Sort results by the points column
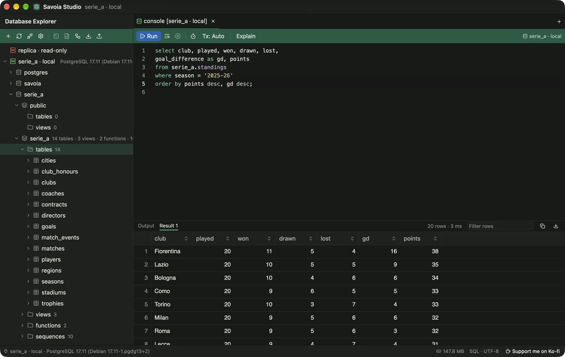This screenshot has width=565, height=357. [421, 238]
